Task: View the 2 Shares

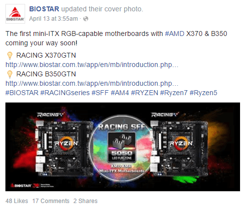Action: (85, 201)
